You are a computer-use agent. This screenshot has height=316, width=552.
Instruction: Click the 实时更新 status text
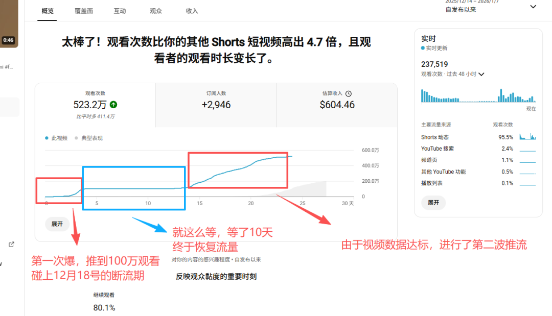click(x=436, y=48)
